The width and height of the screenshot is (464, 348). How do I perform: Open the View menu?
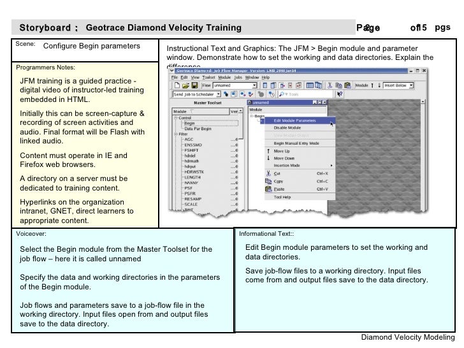click(x=195, y=78)
